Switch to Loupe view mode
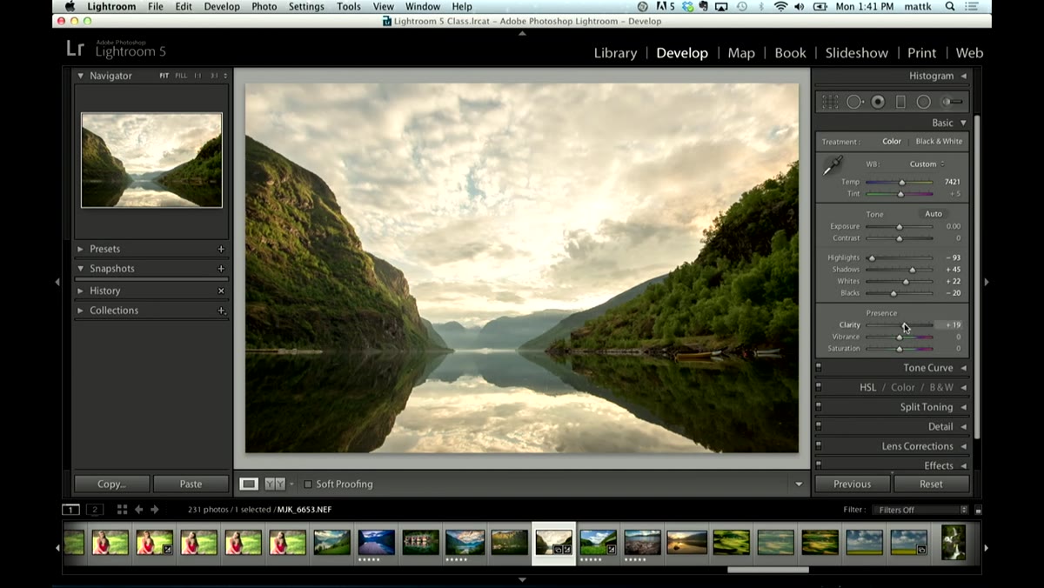Image resolution: width=1044 pixels, height=588 pixels. tap(249, 484)
